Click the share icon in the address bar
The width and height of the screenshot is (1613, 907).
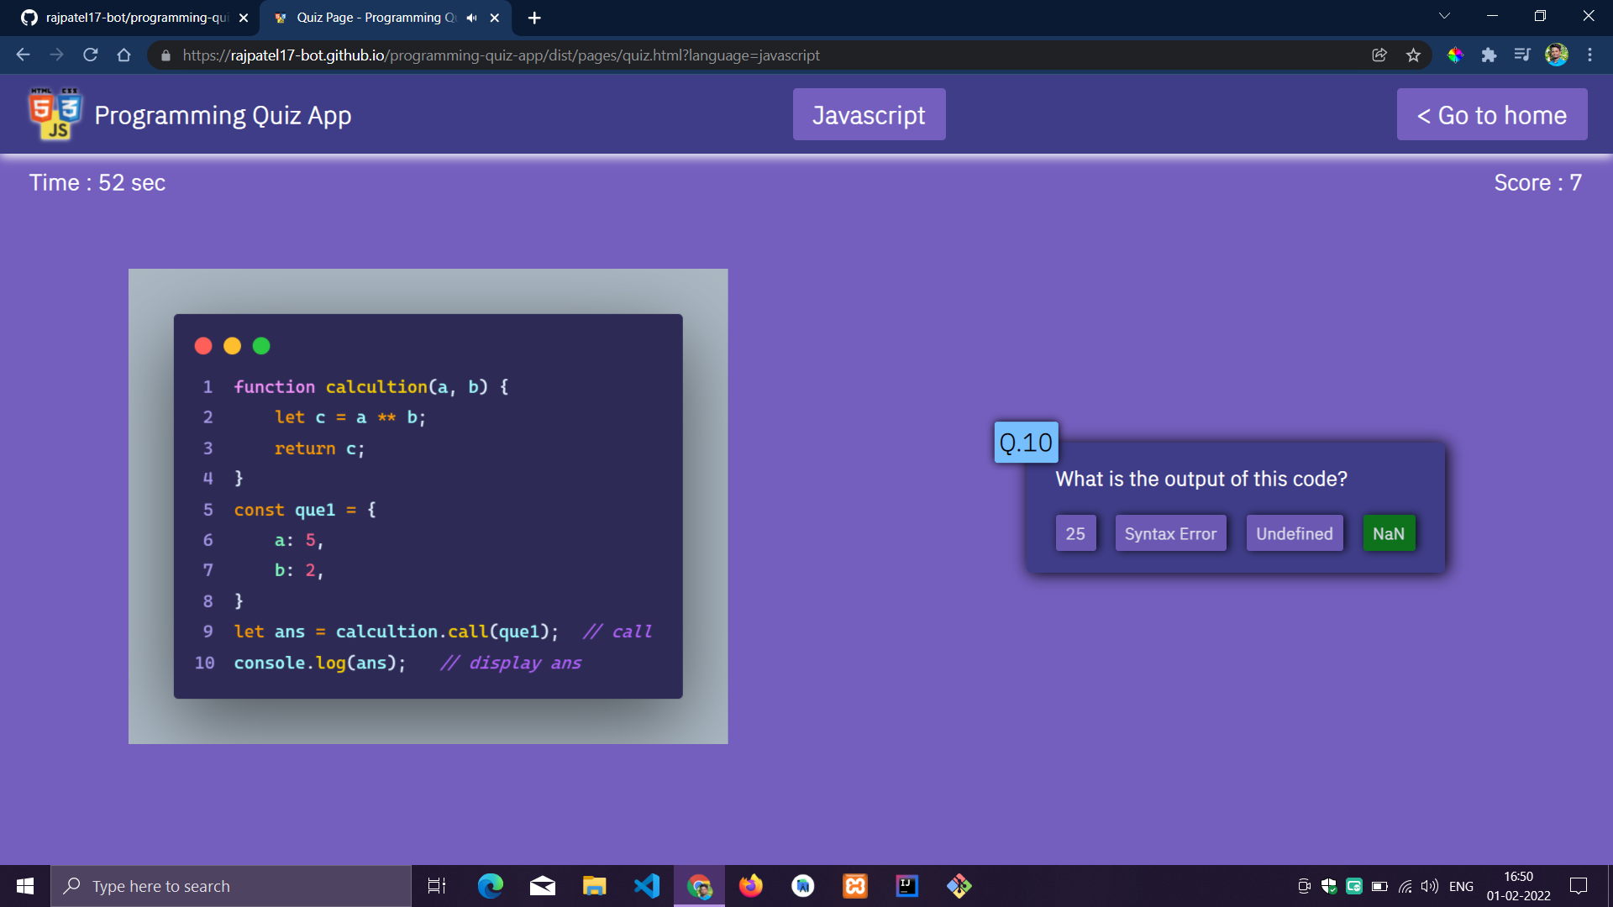(x=1379, y=55)
